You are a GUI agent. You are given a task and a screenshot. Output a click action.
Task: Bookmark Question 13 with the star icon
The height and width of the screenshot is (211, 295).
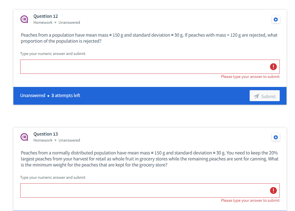[x=276, y=137]
